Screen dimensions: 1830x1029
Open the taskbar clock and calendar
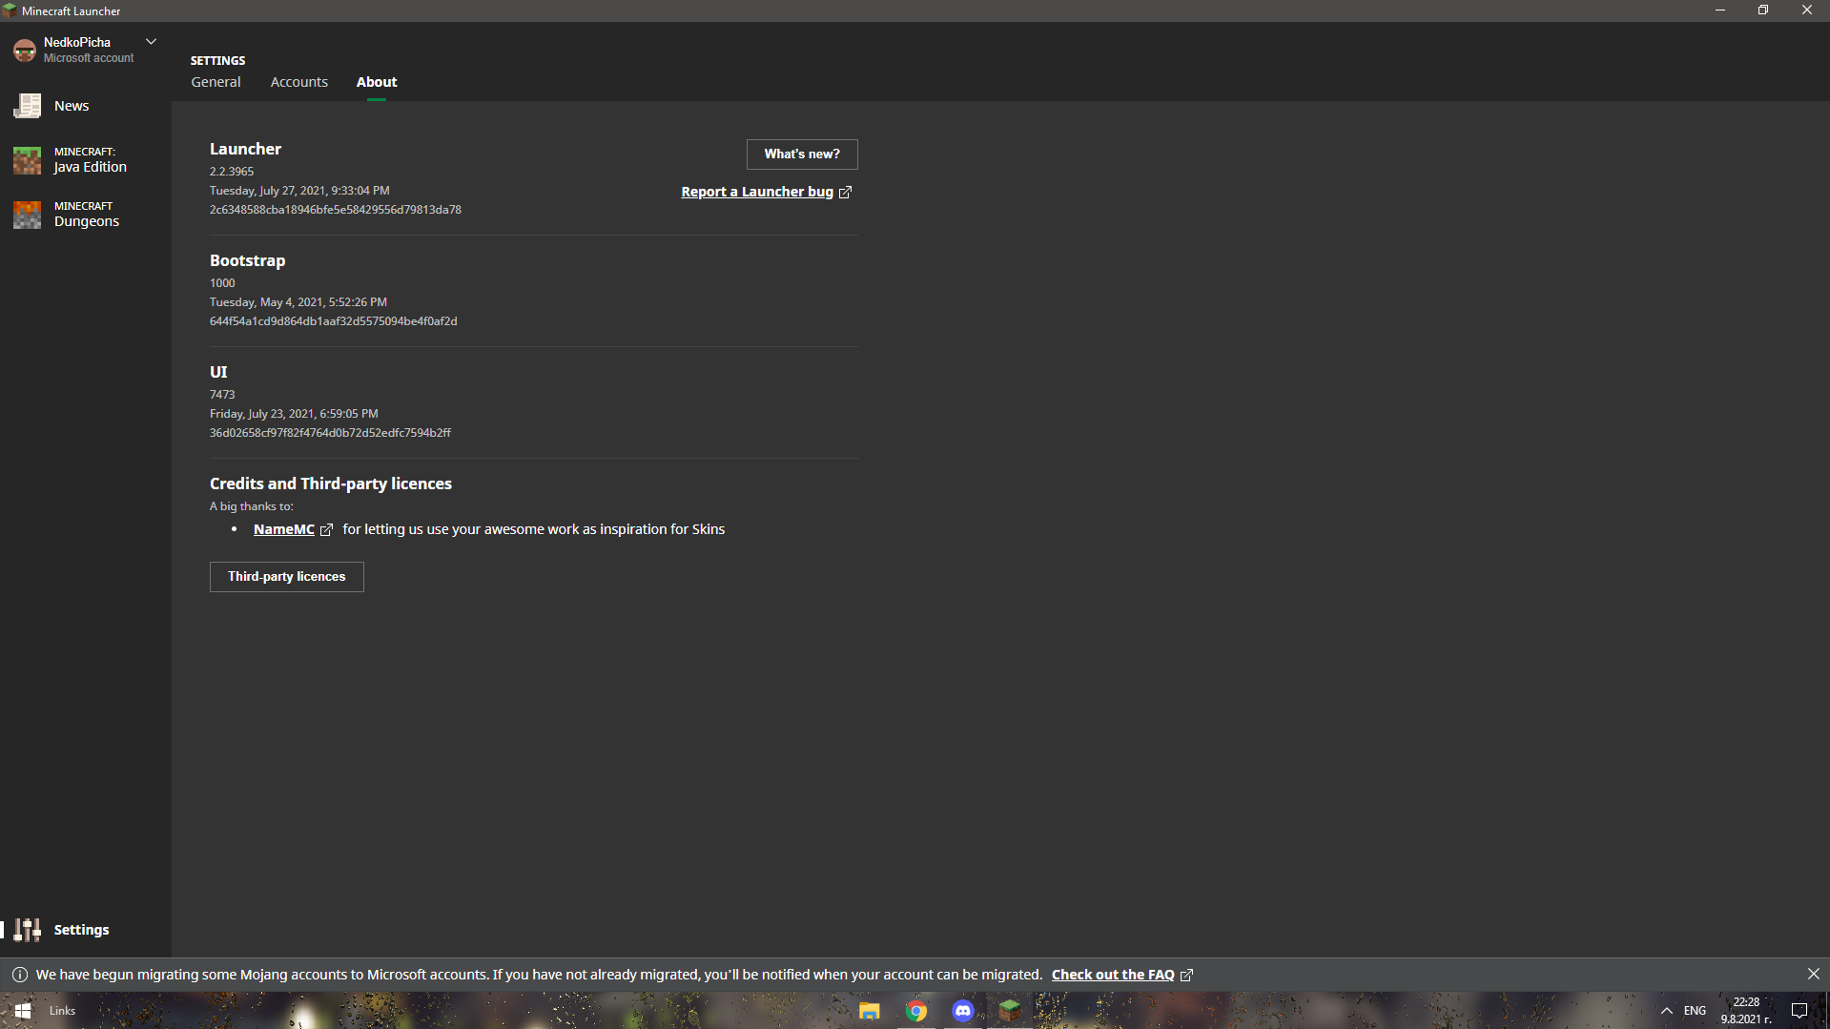point(1746,1011)
